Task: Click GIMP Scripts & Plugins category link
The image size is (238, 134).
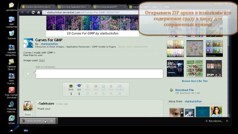Action: [104, 47]
